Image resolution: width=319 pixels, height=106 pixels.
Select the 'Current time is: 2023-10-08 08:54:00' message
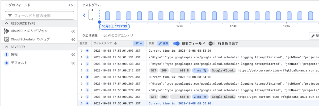point(180,77)
